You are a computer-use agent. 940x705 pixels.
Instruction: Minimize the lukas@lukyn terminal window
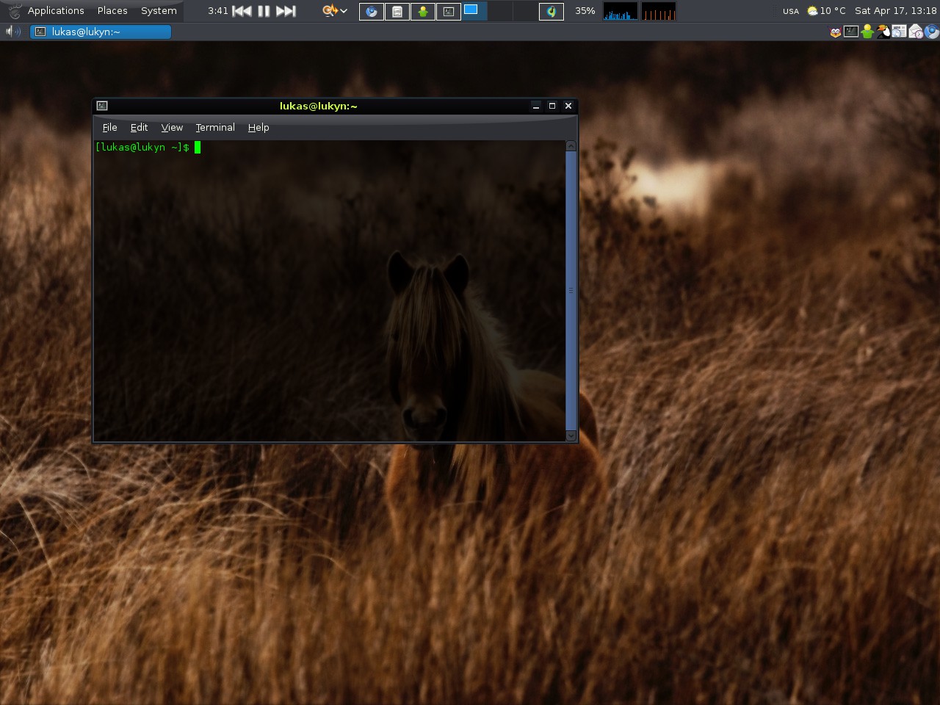point(536,106)
